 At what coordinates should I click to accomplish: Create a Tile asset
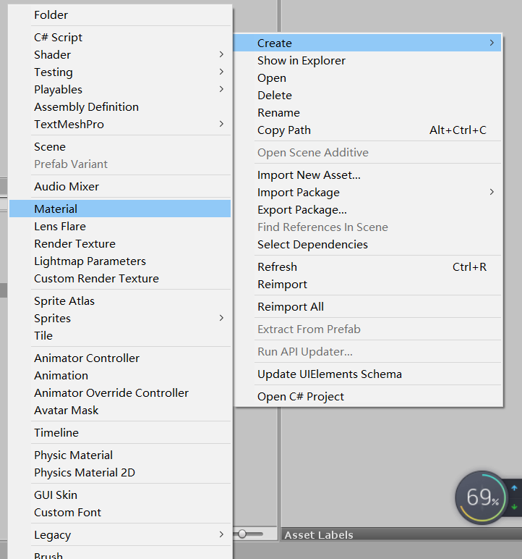point(120,336)
